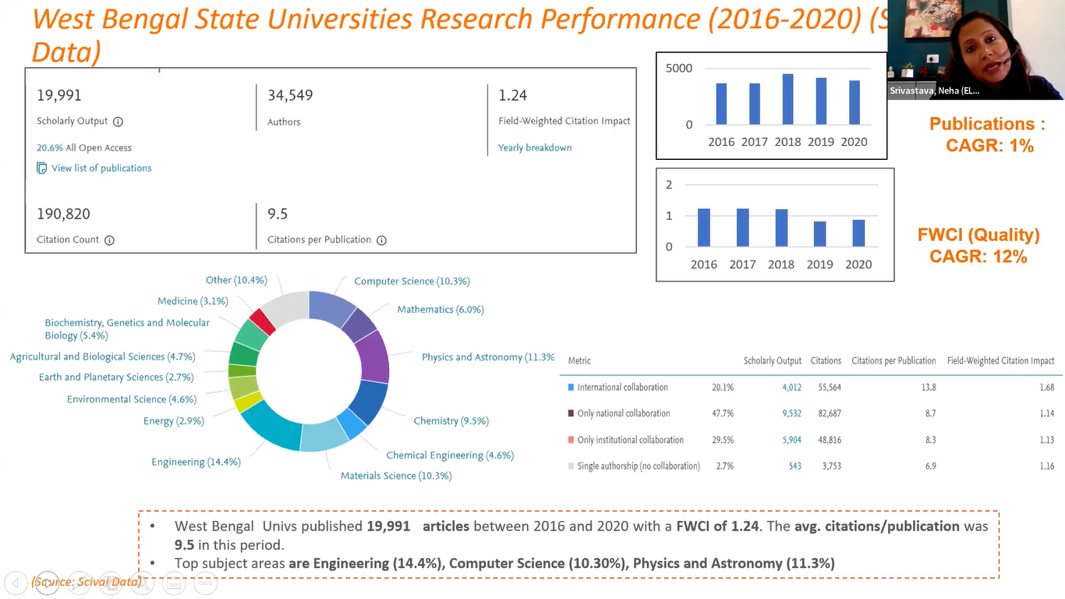Click the Earth and Planetary Sciences (2.7%) label
The image size is (1065, 599).
[x=116, y=377]
